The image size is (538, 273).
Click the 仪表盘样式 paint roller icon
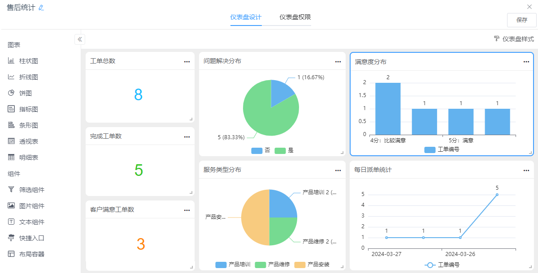click(497, 39)
